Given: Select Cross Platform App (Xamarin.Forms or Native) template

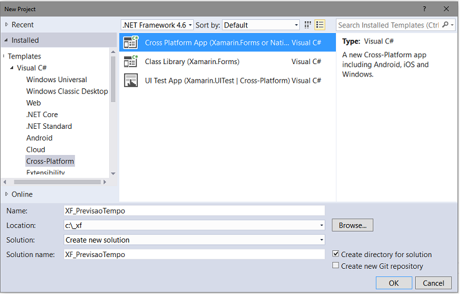Looking at the screenshot, I should point(228,42).
